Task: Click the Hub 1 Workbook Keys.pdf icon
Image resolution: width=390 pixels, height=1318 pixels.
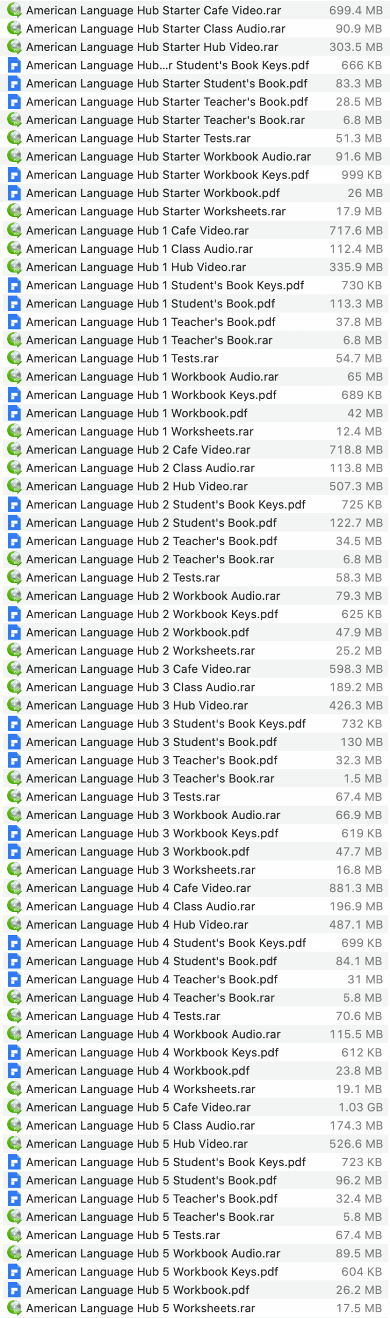Action: point(14,395)
